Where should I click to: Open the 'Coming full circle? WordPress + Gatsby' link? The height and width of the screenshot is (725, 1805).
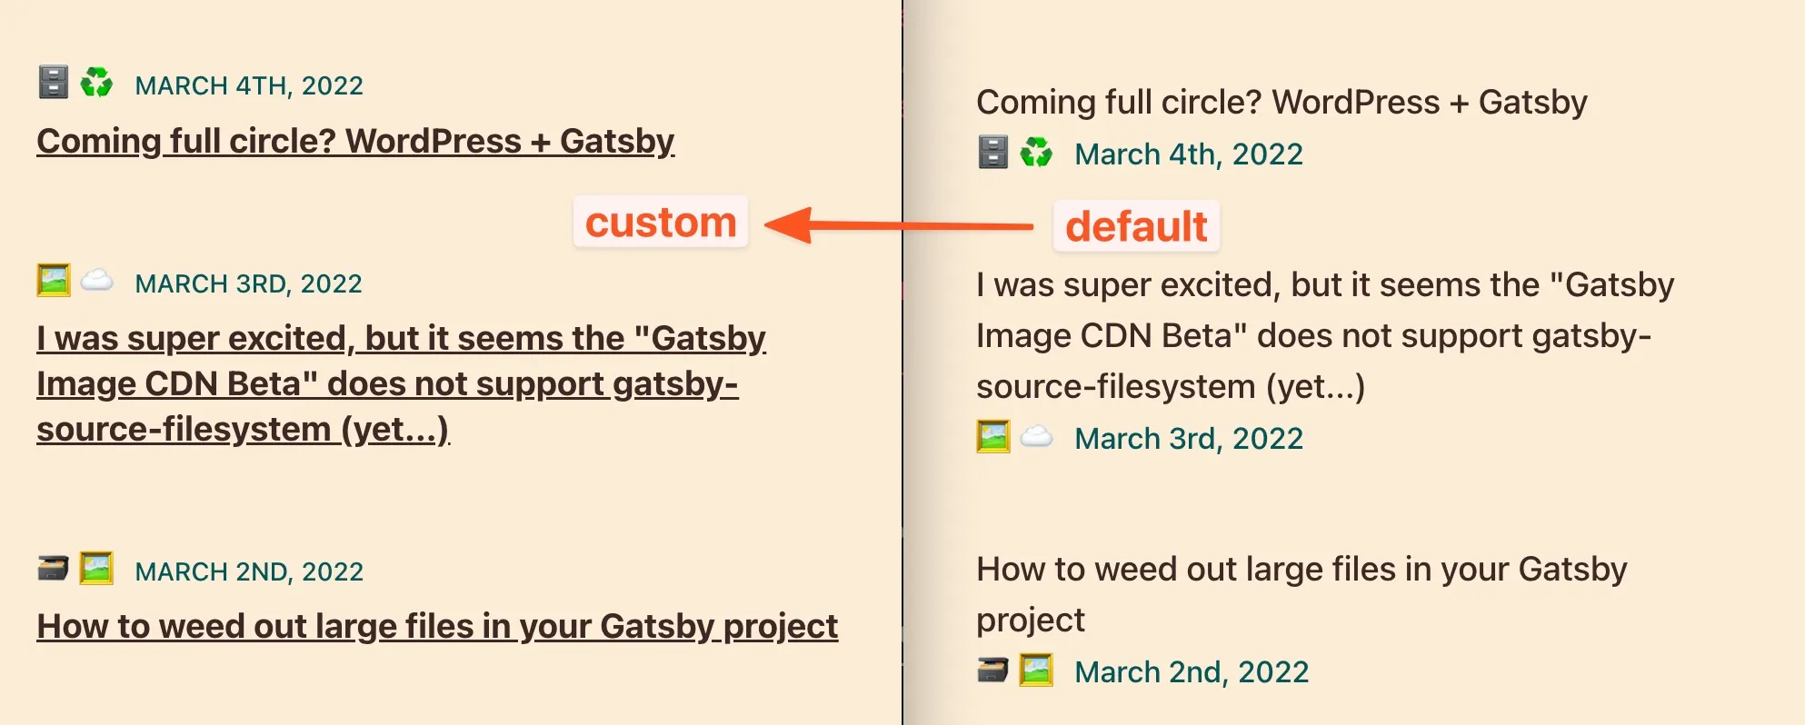click(354, 142)
